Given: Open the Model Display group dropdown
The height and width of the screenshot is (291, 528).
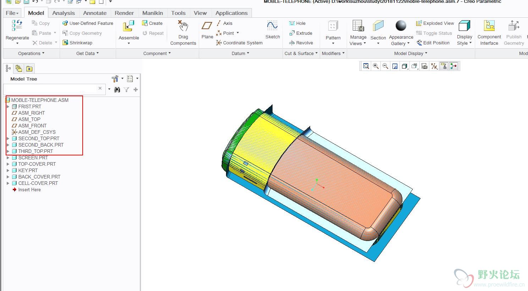Looking at the screenshot, I should click(x=411, y=53).
